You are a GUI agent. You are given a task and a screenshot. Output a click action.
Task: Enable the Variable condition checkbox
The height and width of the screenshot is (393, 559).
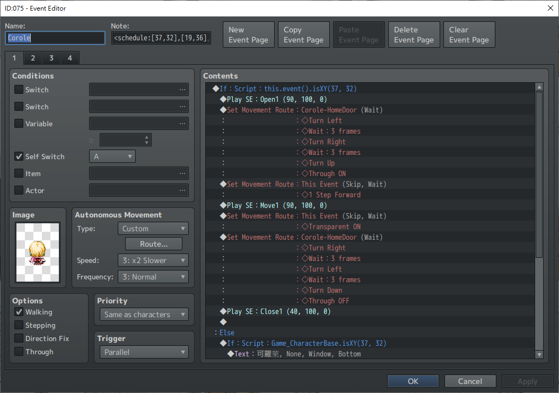point(19,124)
